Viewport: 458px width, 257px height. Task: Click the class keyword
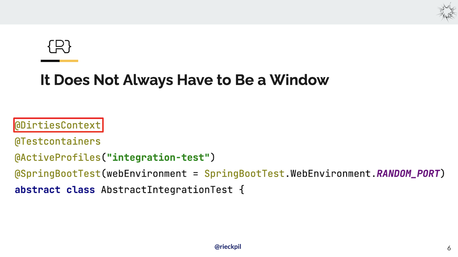81,189
